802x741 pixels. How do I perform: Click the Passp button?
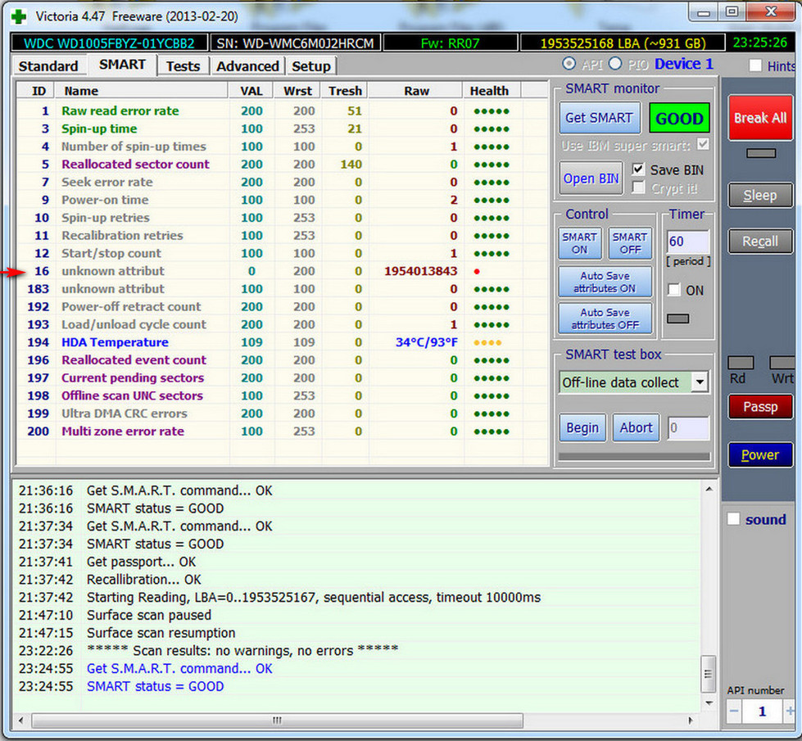click(x=759, y=407)
